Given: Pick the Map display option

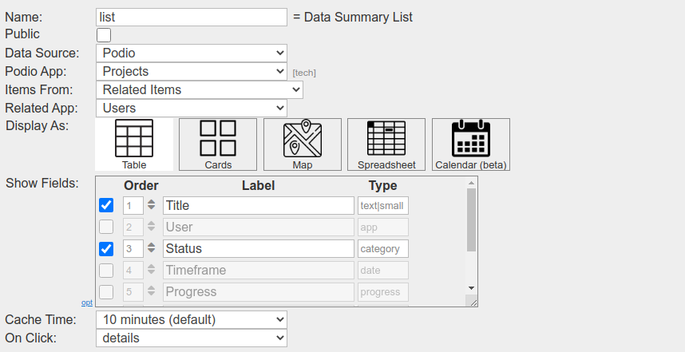Looking at the screenshot, I should tap(303, 144).
